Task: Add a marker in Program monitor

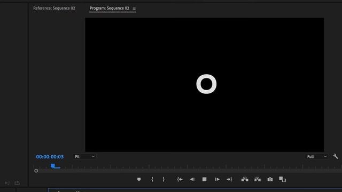Action: tap(139, 179)
